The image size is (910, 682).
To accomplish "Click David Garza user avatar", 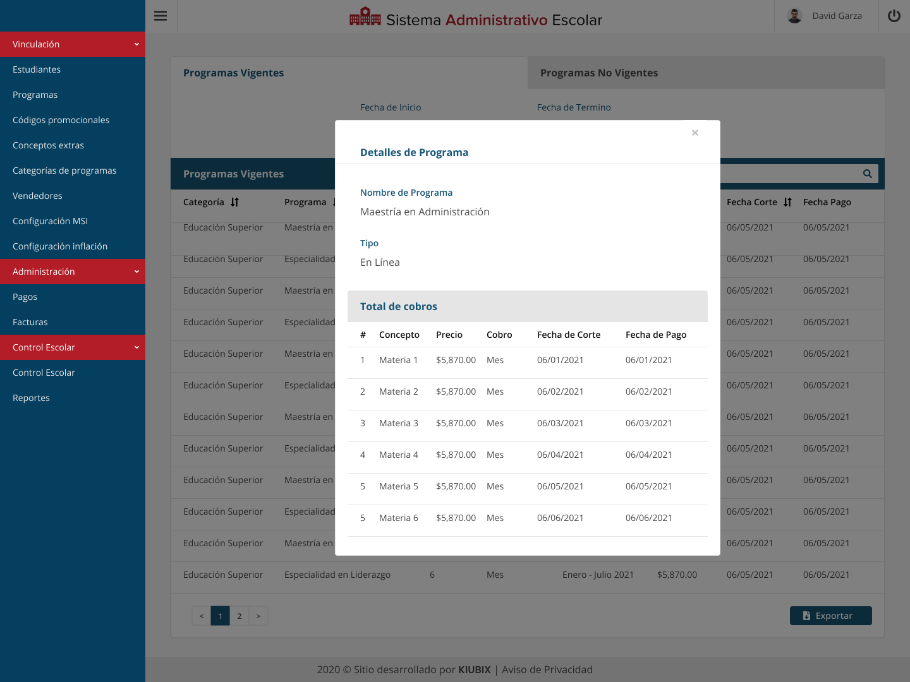I will 795,16.
